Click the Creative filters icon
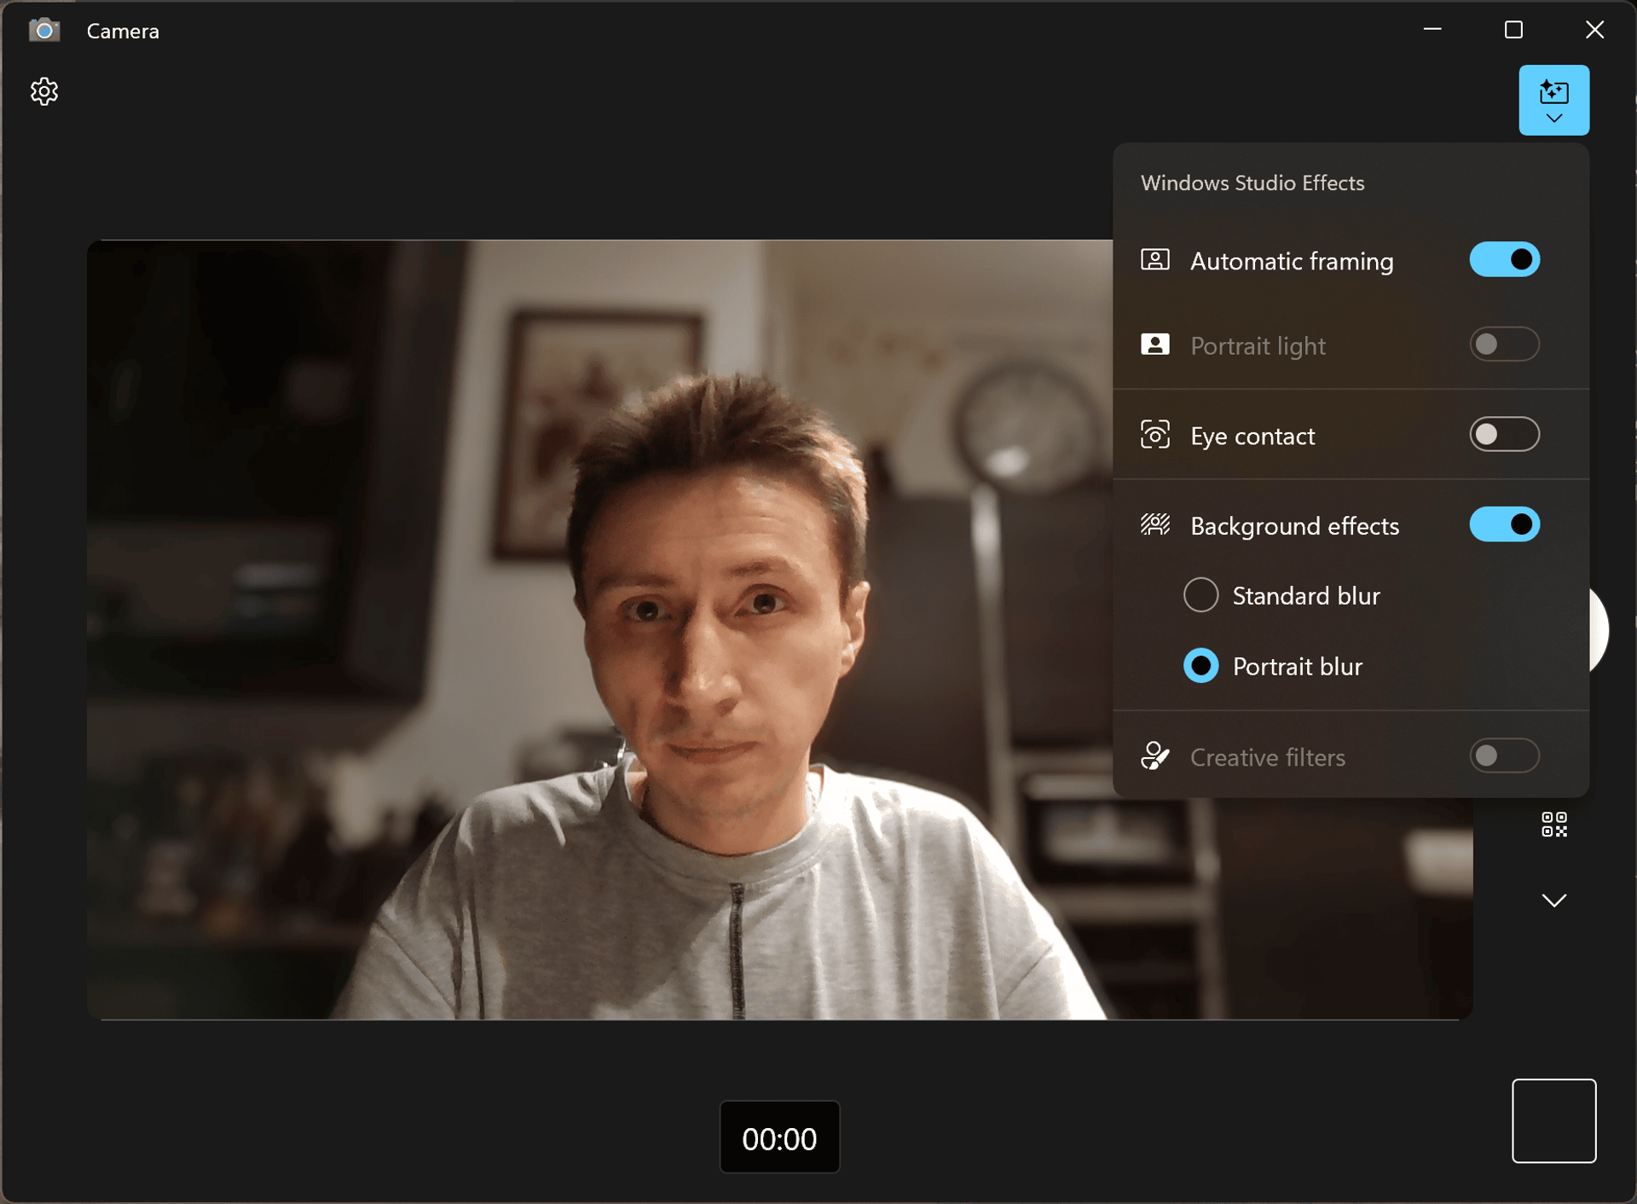The height and width of the screenshot is (1204, 1637). (x=1154, y=756)
